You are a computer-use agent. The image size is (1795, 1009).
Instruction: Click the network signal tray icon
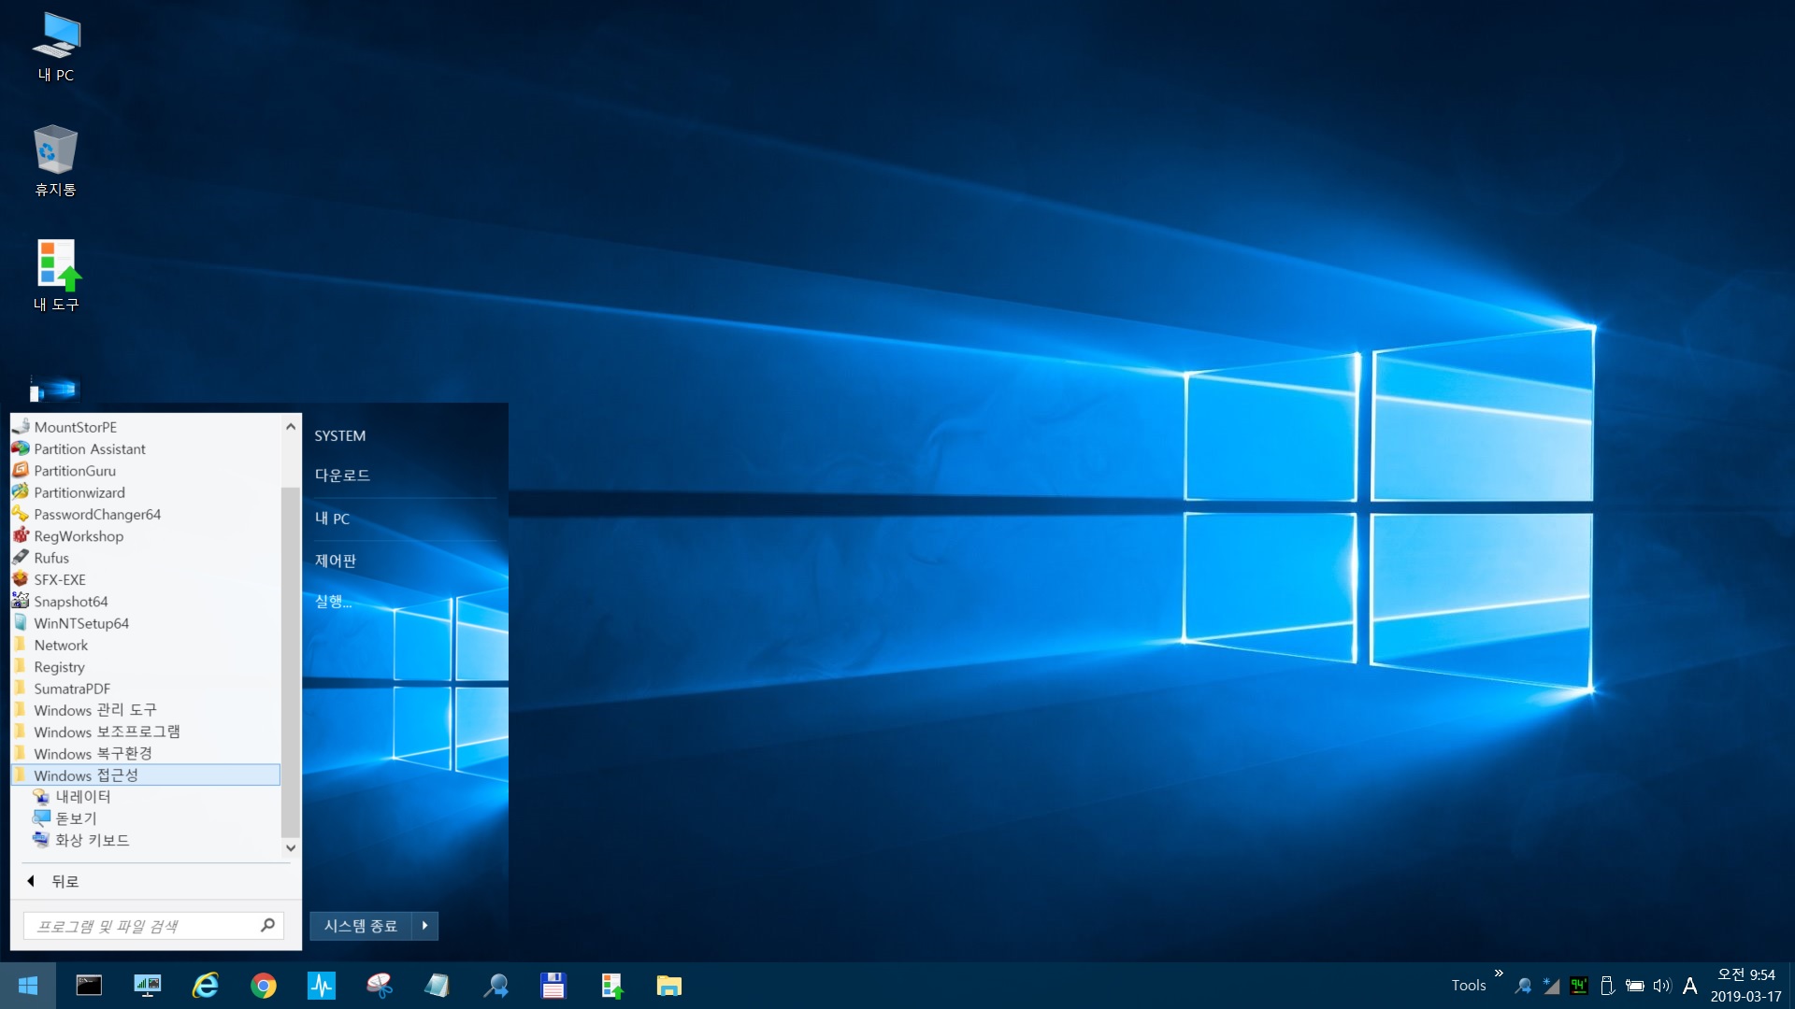tap(1551, 986)
